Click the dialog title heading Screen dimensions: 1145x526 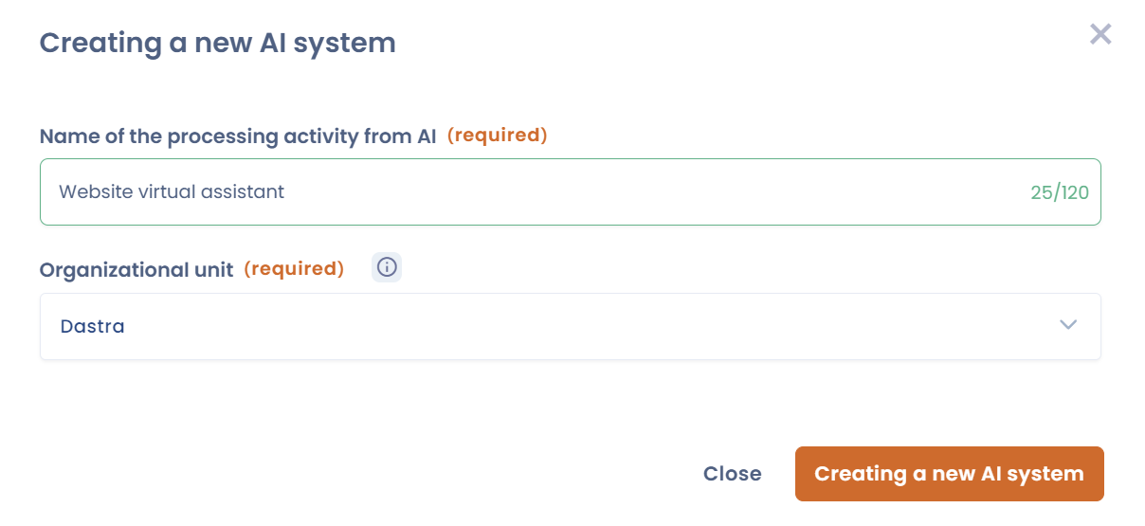217,43
